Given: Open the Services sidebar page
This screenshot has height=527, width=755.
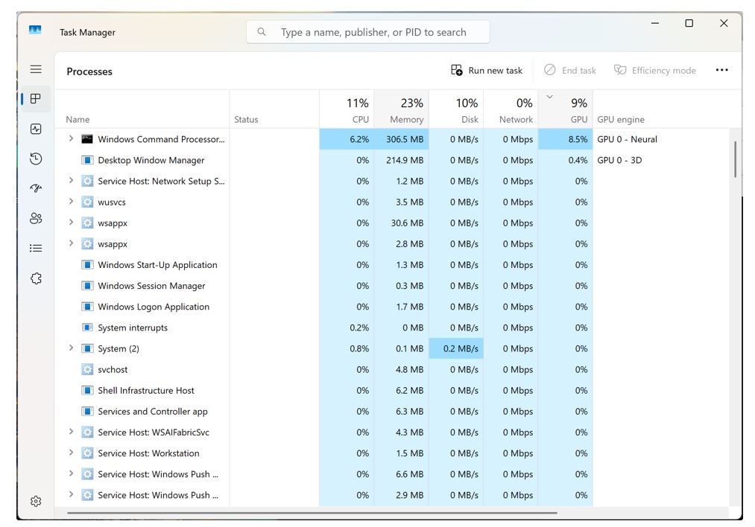Looking at the screenshot, I should (x=36, y=278).
